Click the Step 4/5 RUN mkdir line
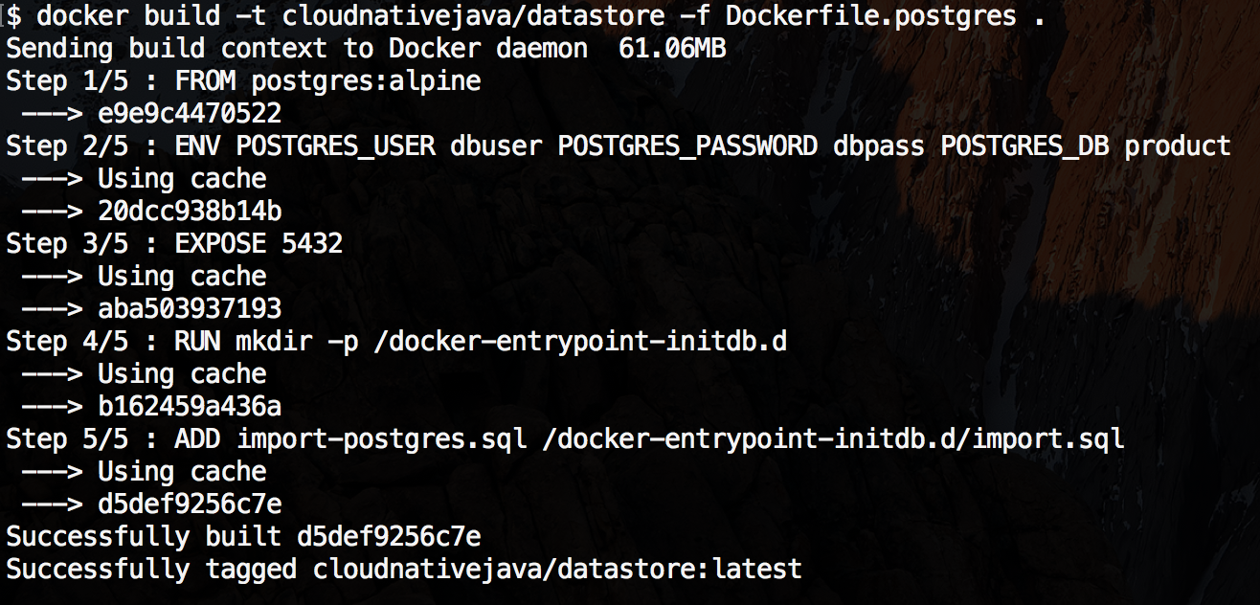Image resolution: width=1260 pixels, height=605 pixels. [396, 342]
